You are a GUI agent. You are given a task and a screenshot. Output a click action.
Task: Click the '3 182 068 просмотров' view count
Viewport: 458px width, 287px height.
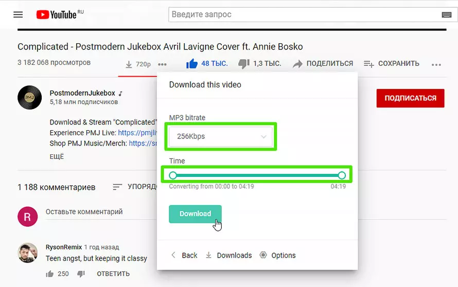click(x=54, y=62)
